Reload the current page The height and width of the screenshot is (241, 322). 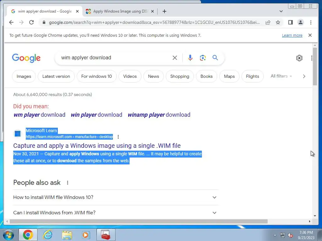pyautogui.click(x=31, y=22)
